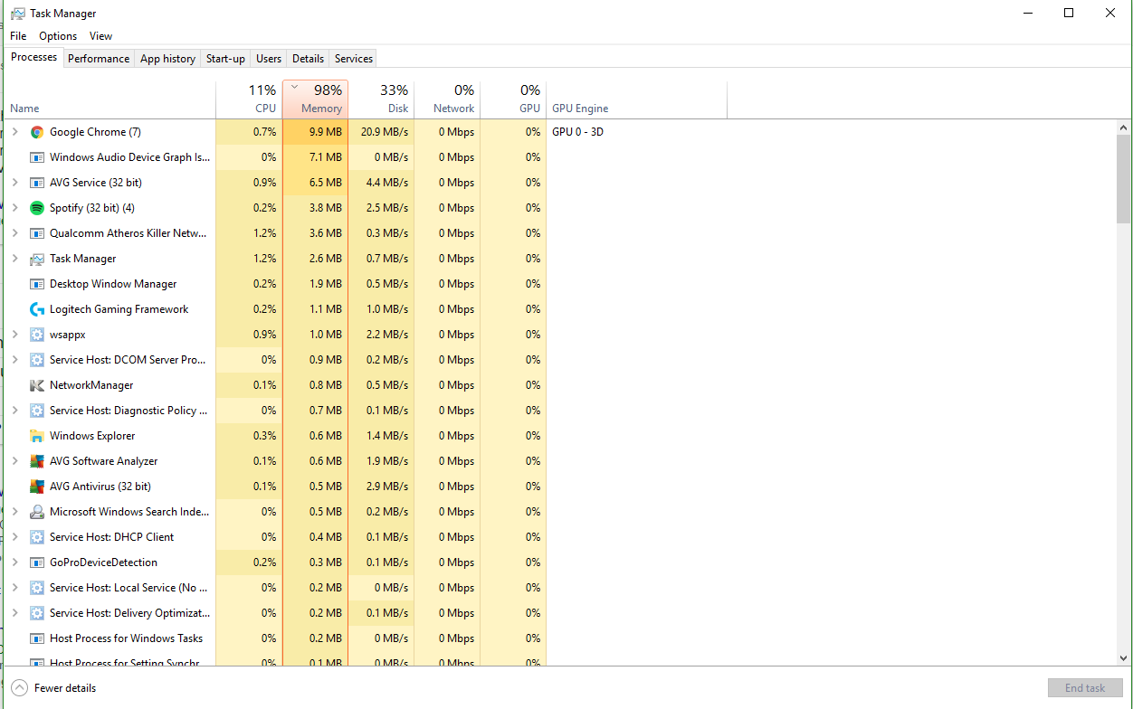Screen dimensions: 1133x709
Task: Expand the AVG Service (32 bit) group
Action: (x=14, y=183)
